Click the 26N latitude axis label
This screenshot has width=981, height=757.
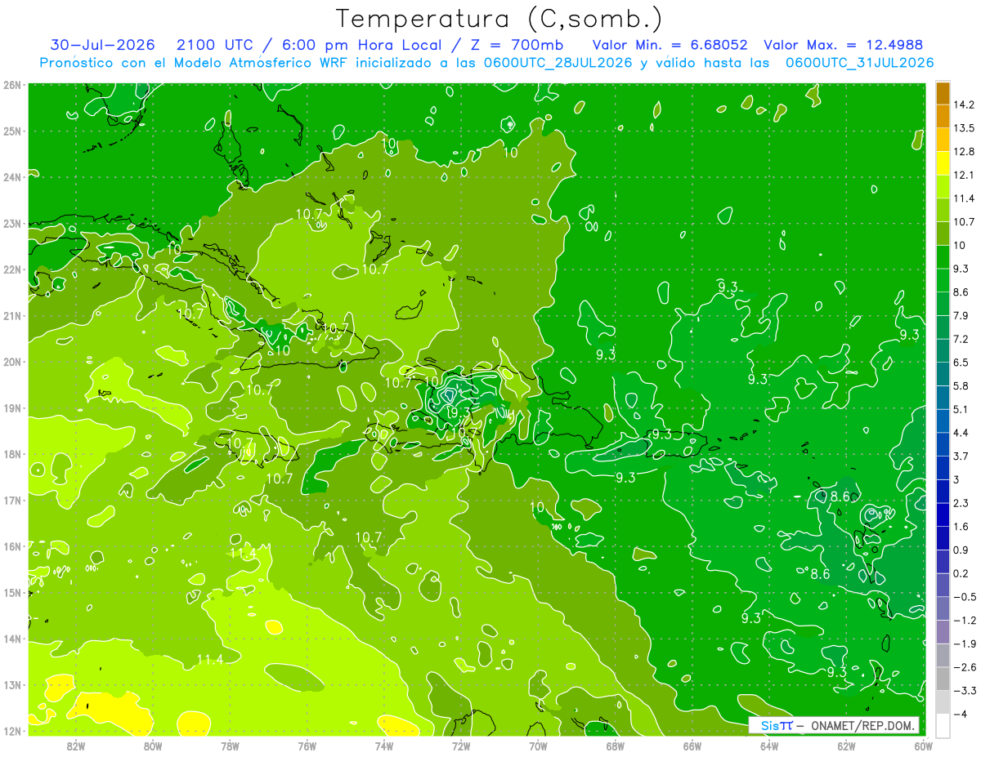click(11, 85)
